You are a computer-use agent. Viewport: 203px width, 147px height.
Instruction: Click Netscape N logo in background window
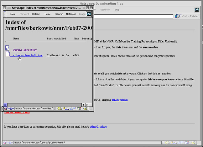click(x=196, y=10)
